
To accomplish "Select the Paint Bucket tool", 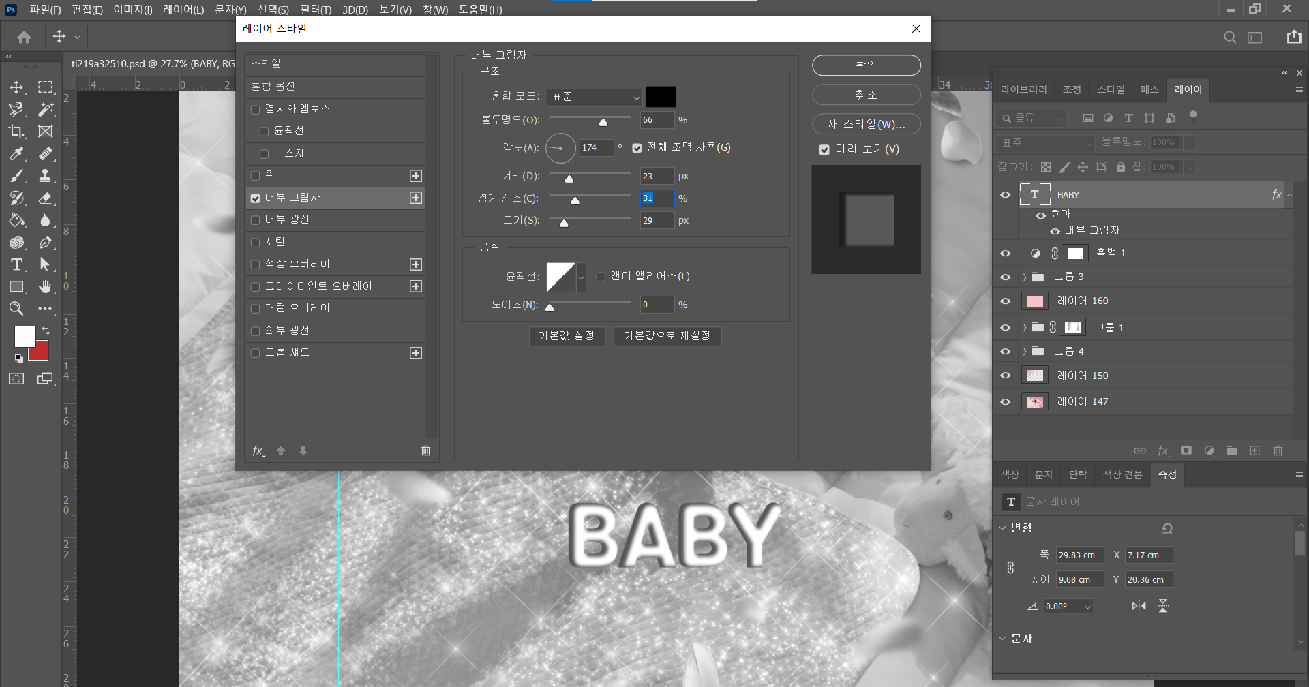I will [x=16, y=220].
